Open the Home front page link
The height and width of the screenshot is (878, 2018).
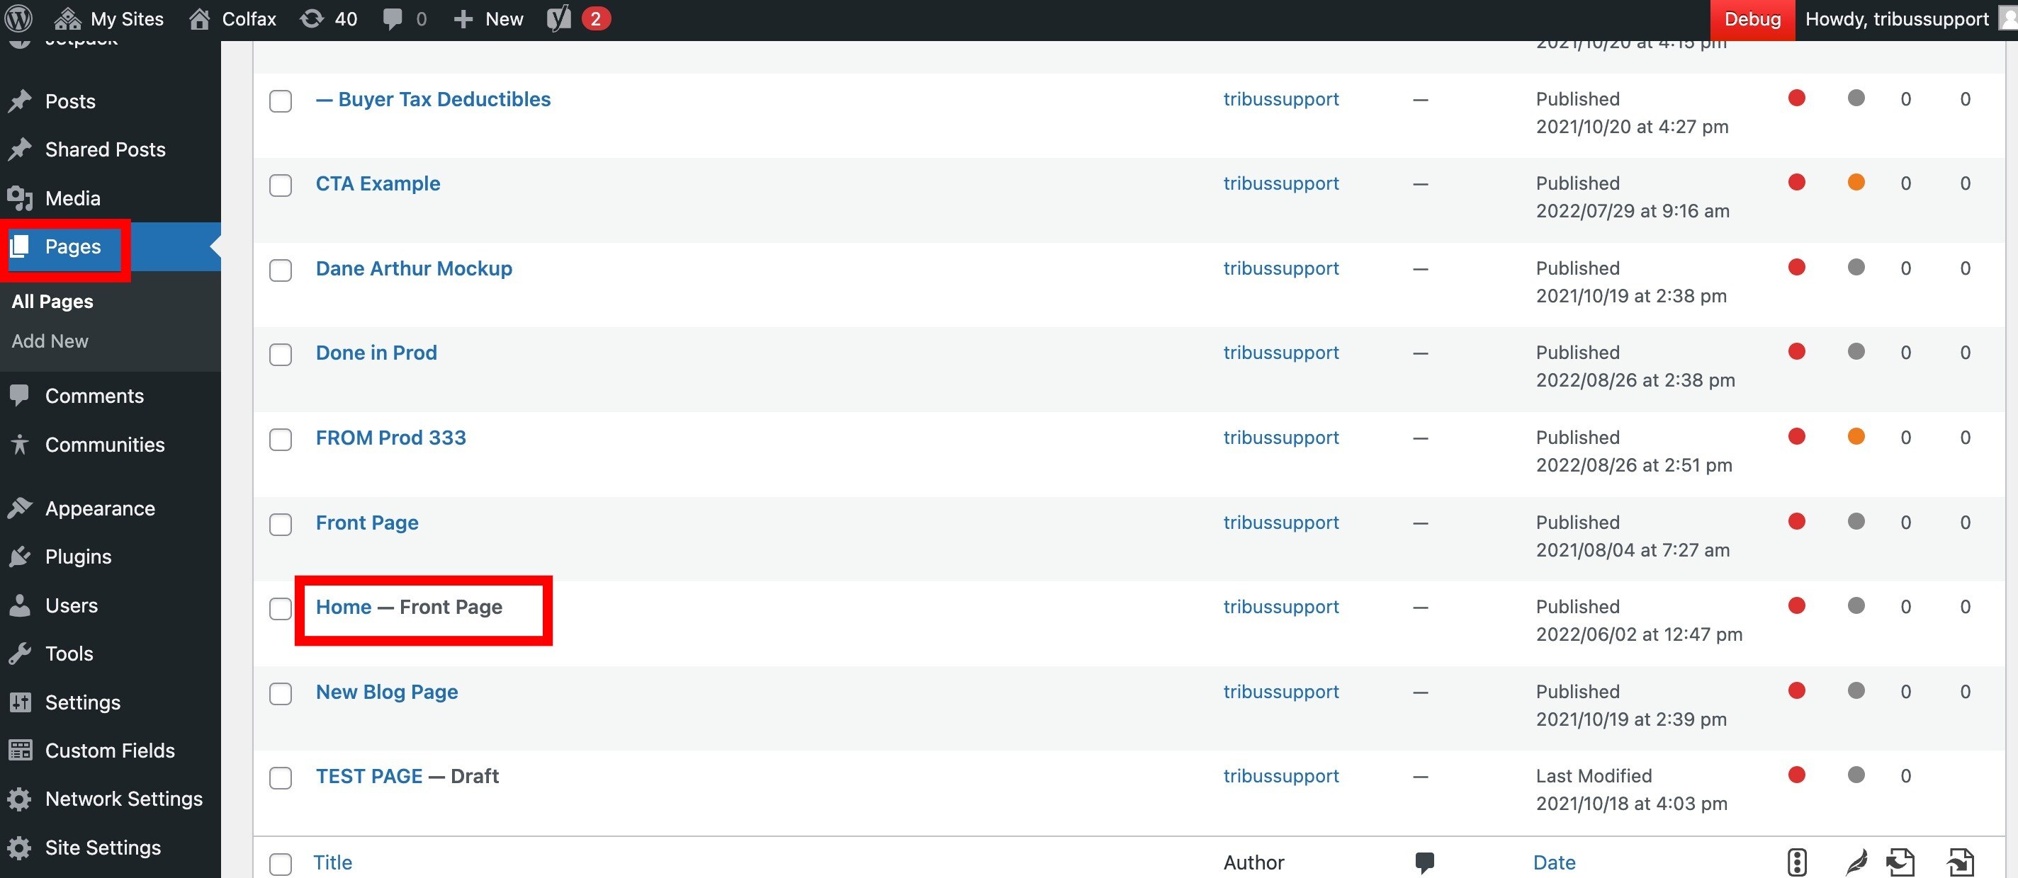pyautogui.click(x=343, y=608)
